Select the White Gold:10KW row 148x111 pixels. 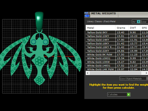(117, 62)
